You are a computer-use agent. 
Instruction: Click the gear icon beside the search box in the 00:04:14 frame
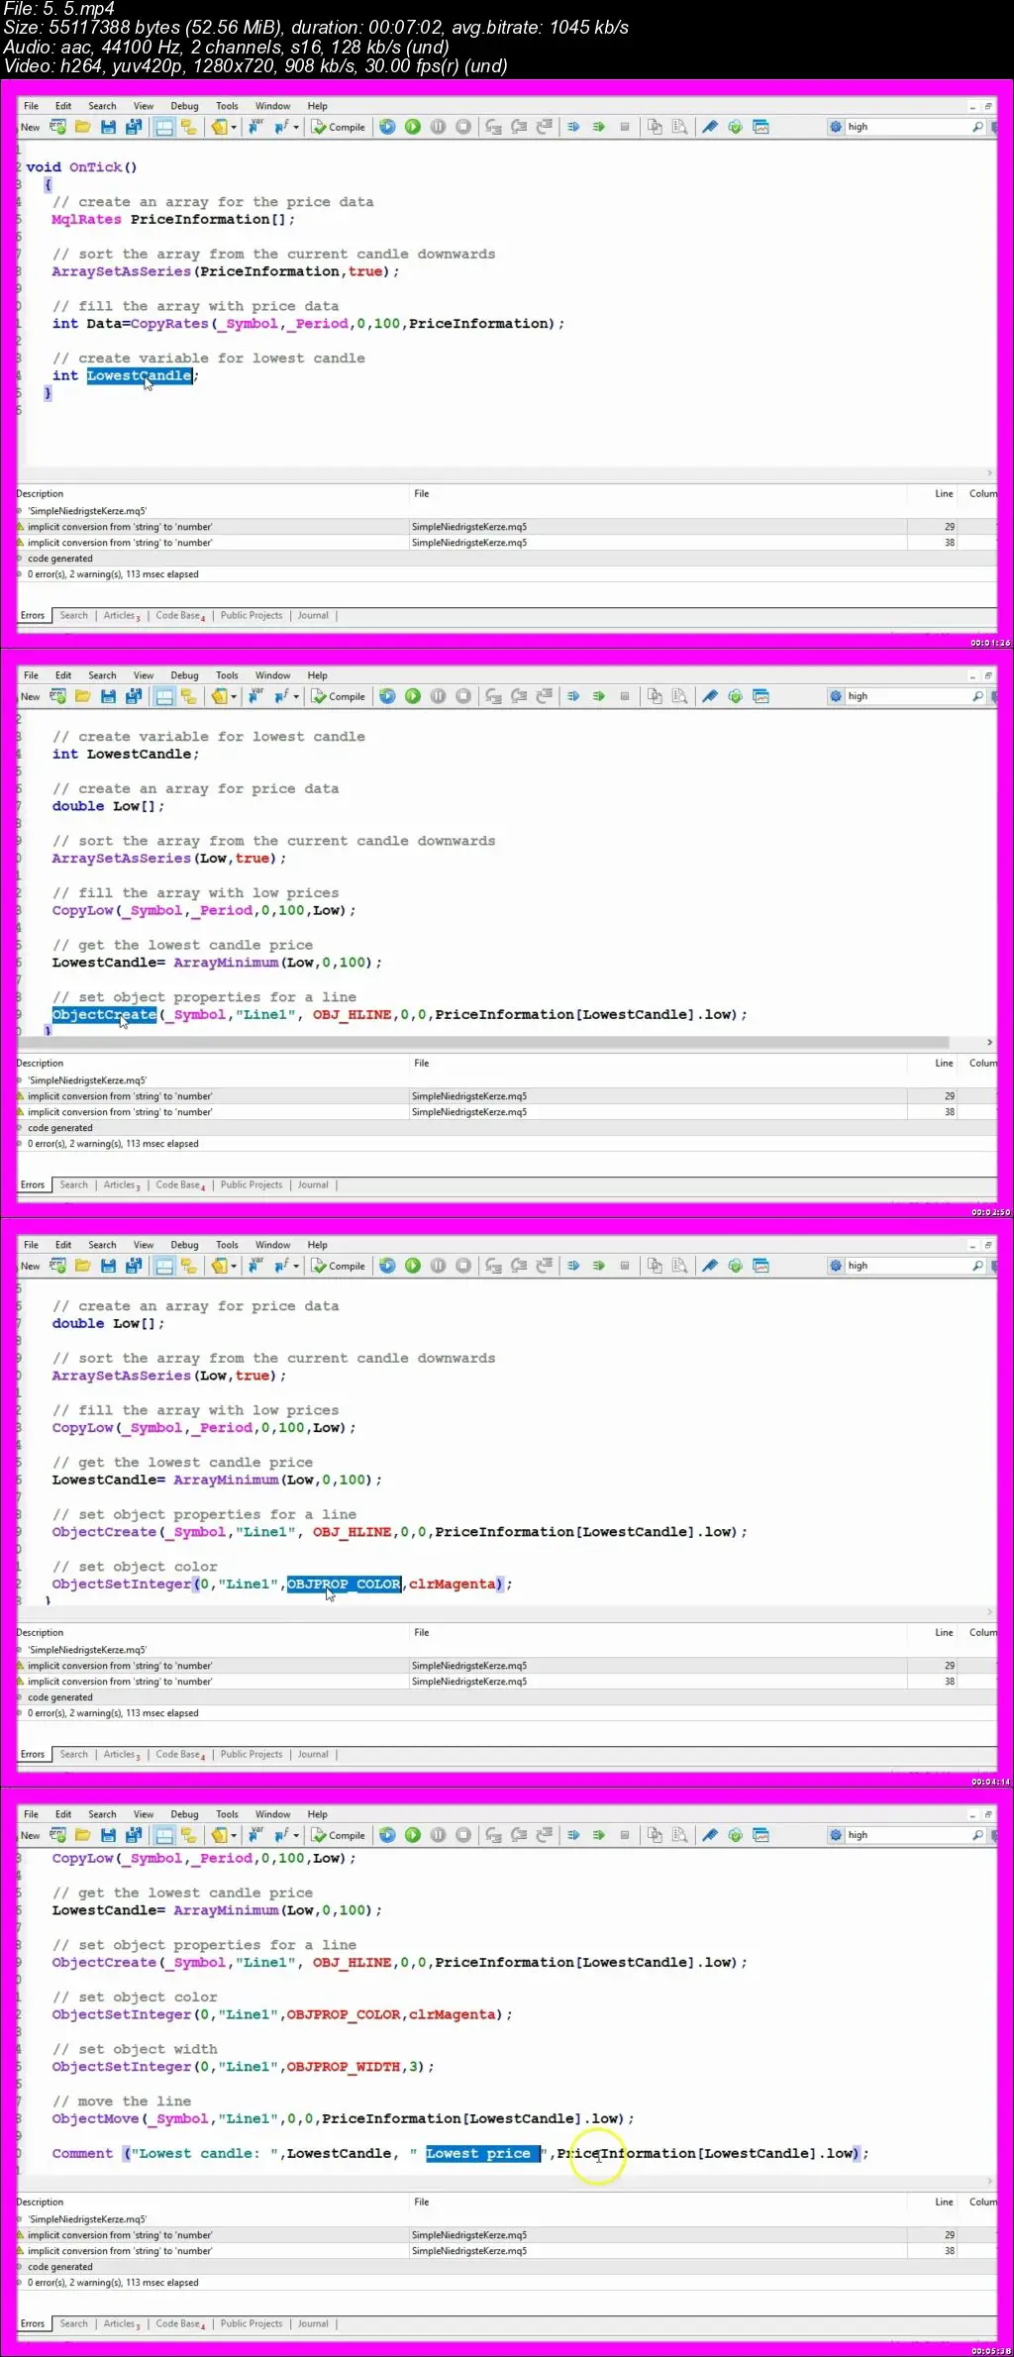836,1266
